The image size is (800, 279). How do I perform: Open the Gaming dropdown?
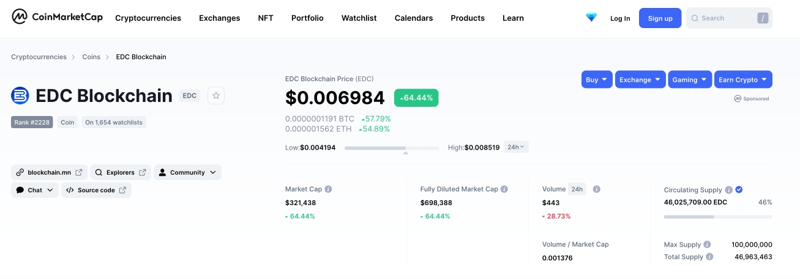(x=690, y=79)
